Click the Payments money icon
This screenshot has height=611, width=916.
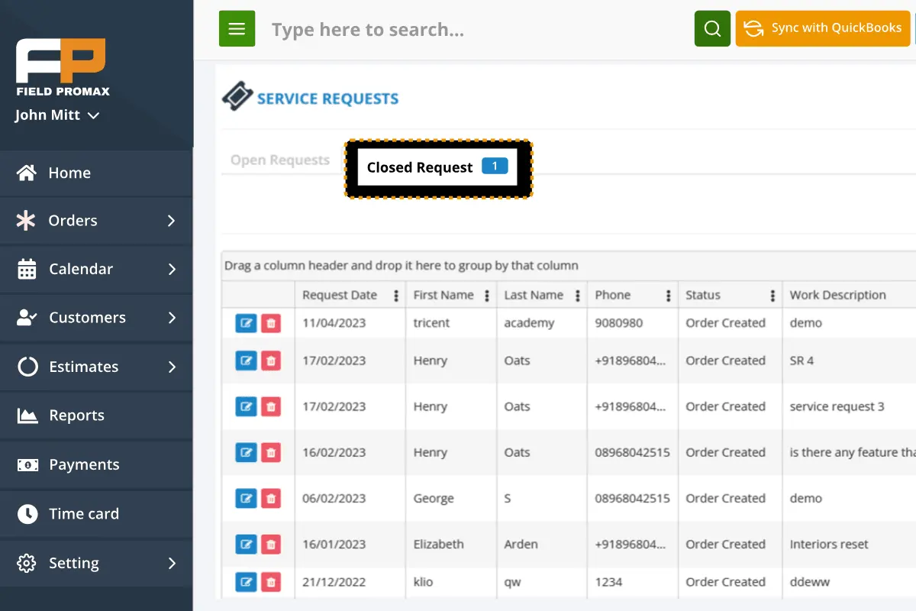pyautogui.click(x=27, y=464)
